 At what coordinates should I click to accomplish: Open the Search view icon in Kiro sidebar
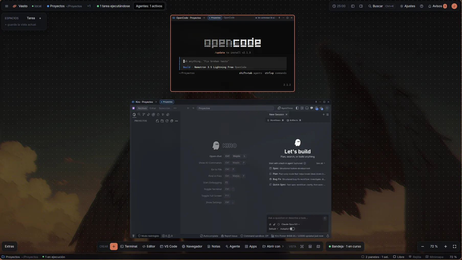139,115
